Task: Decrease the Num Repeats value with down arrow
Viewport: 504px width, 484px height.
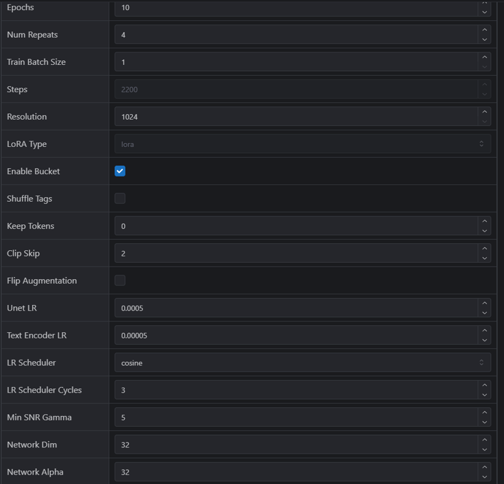Action: point(484,39)
